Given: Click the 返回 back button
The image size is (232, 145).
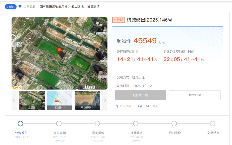Looking at the screenshot, I should 11,6.
